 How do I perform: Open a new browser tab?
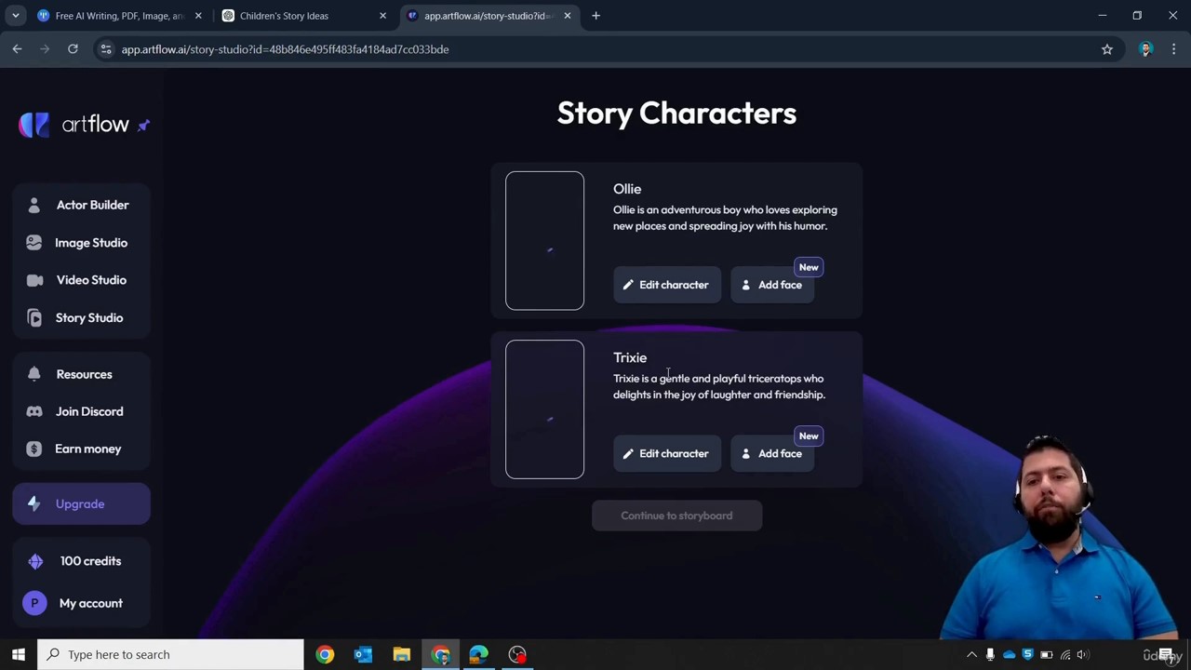click(596, 16)
